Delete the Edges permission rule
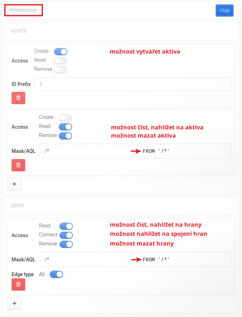 click(18, 284)
